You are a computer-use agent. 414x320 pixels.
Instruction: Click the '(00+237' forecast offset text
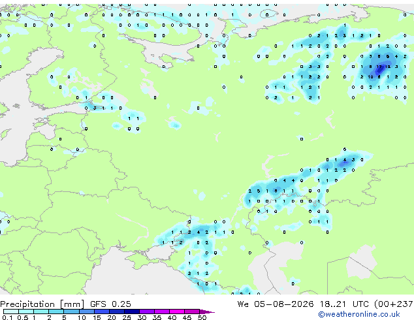point(394,304)
